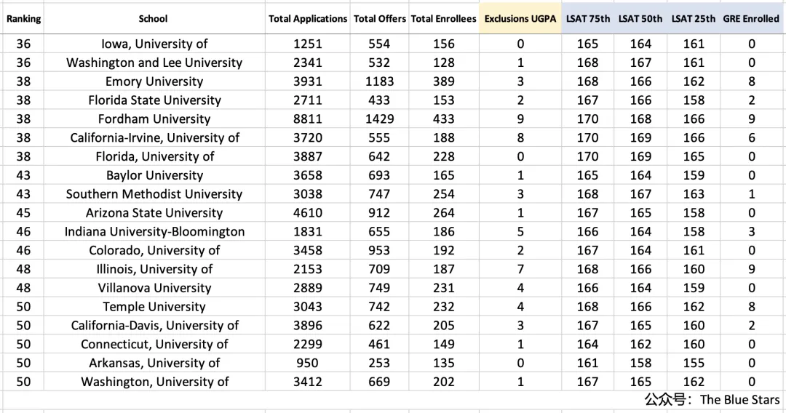Viewport: 786px width, 413px height.
Task: Select California-Irvine, University of cell
Action: 154,137
